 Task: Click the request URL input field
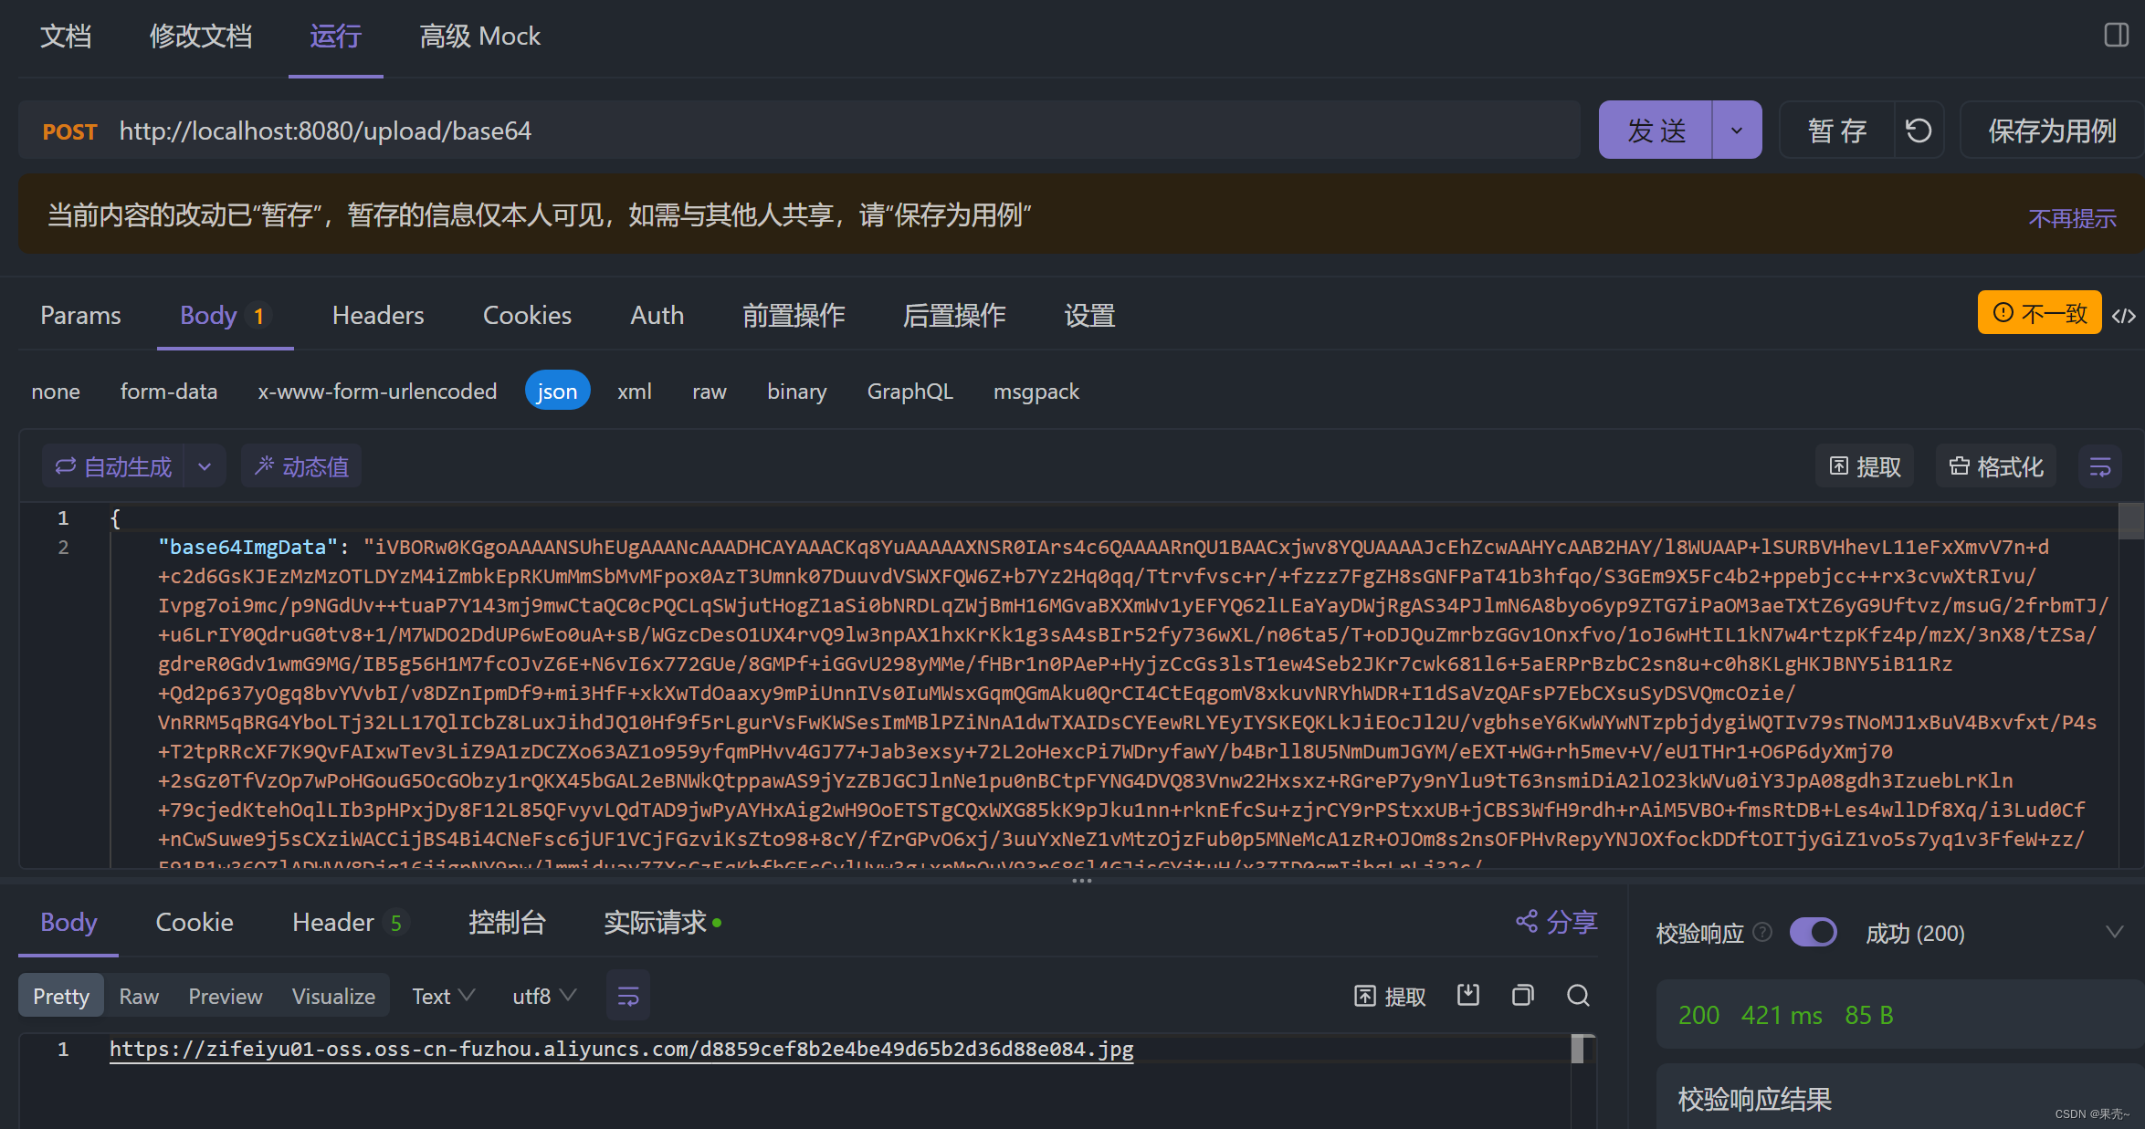click(845, 131)
